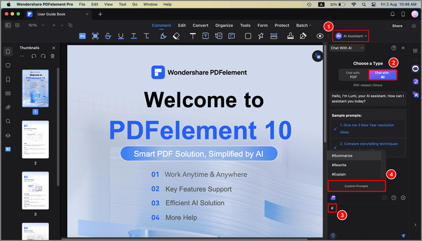Click the send message arrow

(x=403, y=236)
